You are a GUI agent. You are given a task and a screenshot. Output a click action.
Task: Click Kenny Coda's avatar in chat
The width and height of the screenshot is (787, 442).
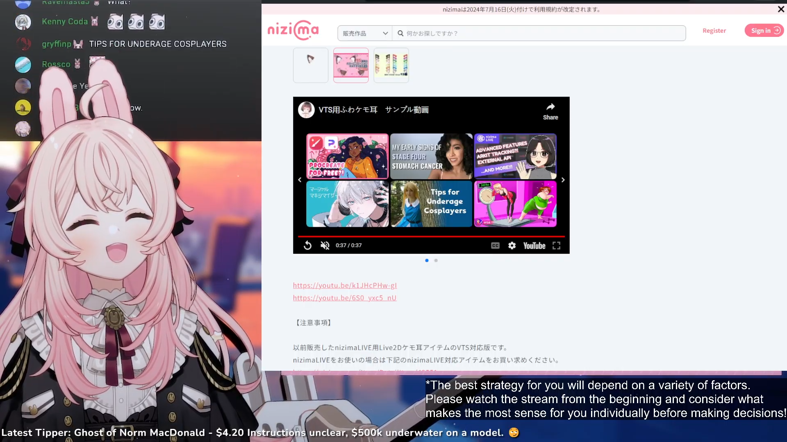(23, 22)
